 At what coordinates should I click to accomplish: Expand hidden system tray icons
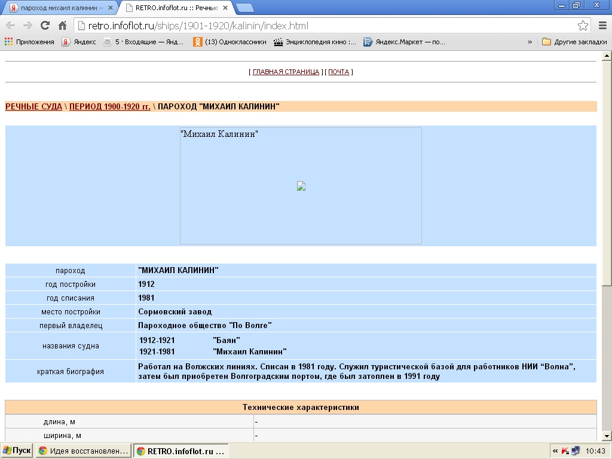(555, 451)
